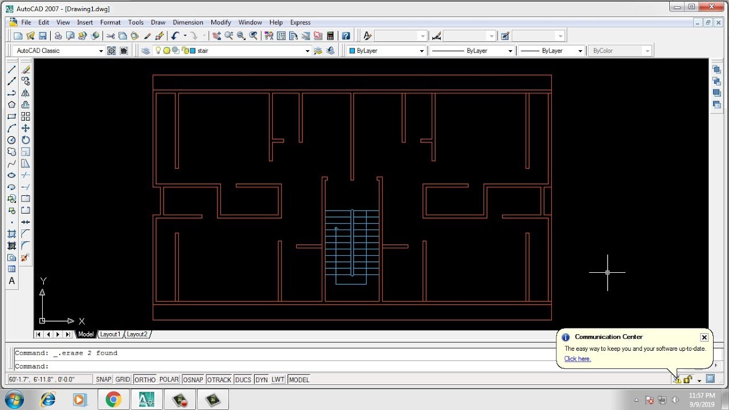This screenshot has height=410, width=729.
Task: Select the Polygon draw tool
Action: click(x=11, y=105)
